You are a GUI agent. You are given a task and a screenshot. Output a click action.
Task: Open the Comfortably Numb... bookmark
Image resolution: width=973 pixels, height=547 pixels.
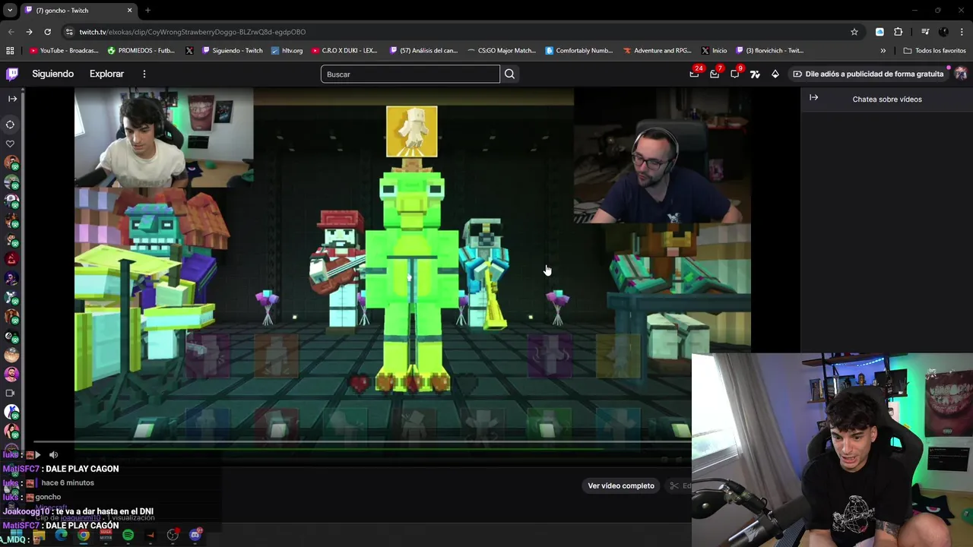tap(578, 51)
